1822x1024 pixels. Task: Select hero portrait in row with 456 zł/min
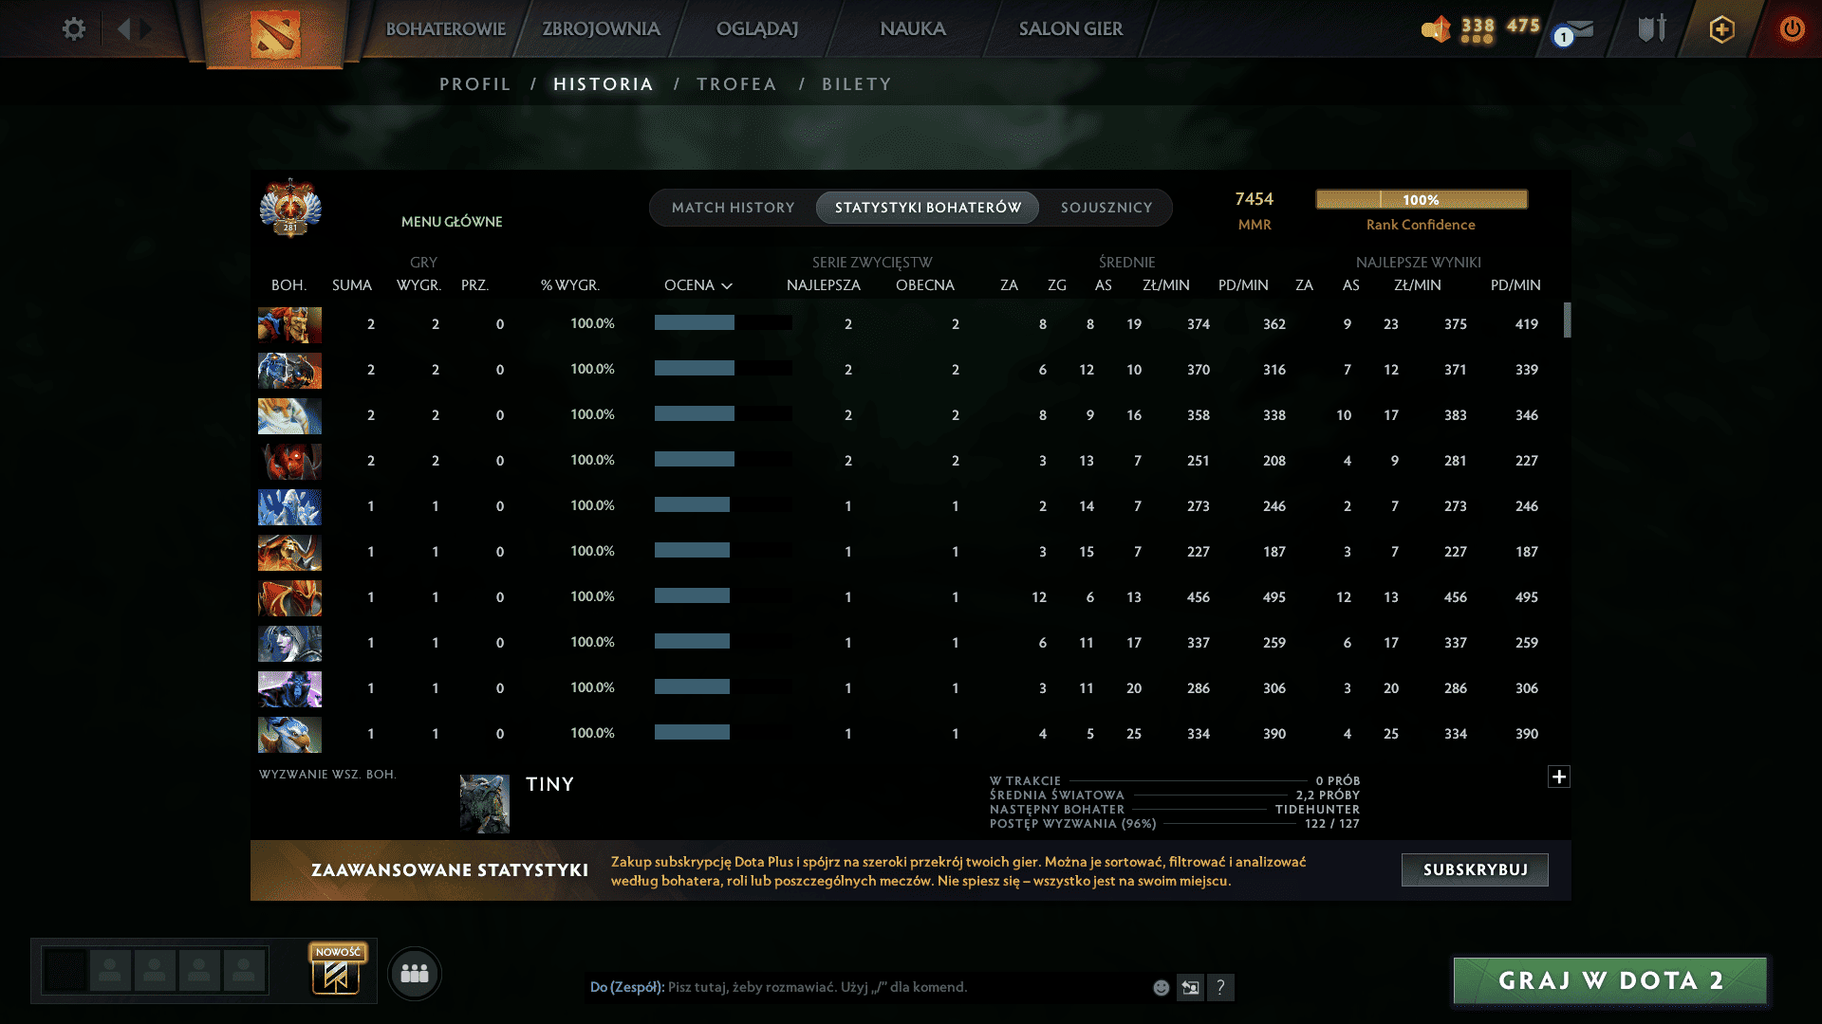coord(289,597)
